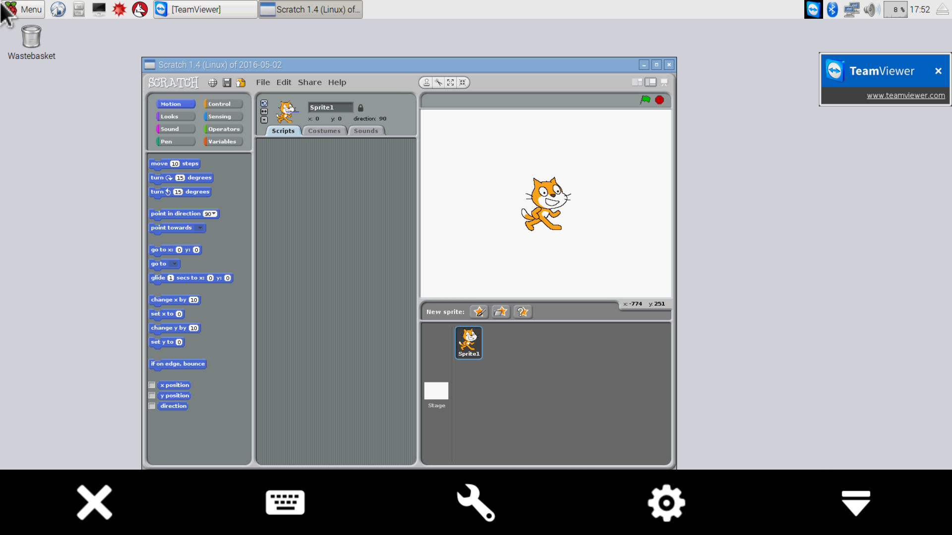Close the TeamViewer panel

(938, 71)
